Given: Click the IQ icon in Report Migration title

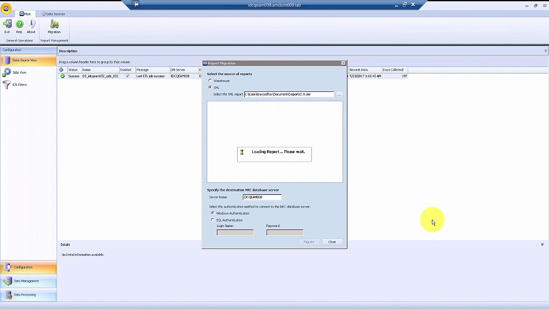Looking at the screenshot, I should tap(205, 63).
